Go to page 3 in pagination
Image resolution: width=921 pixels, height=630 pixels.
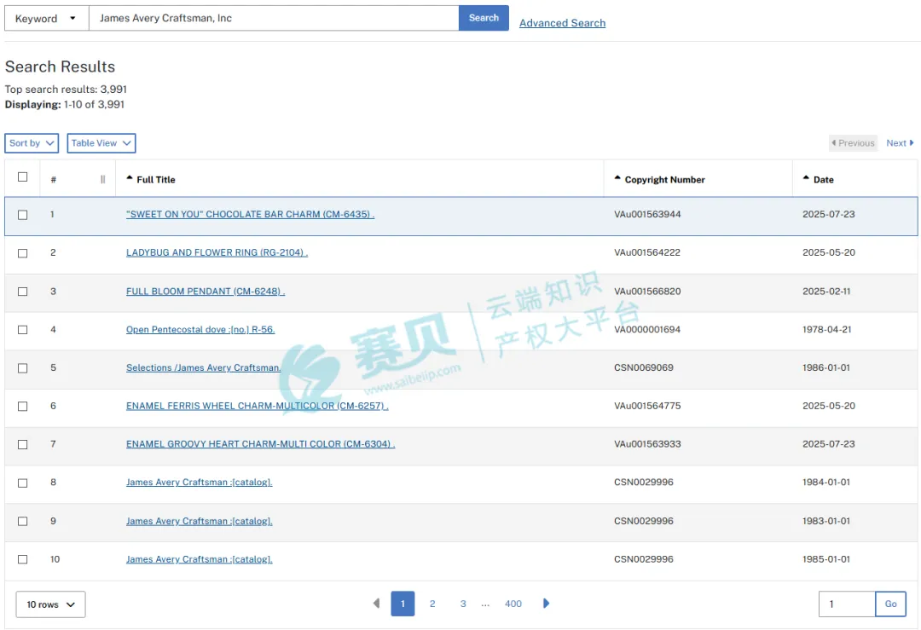(463, 604)
